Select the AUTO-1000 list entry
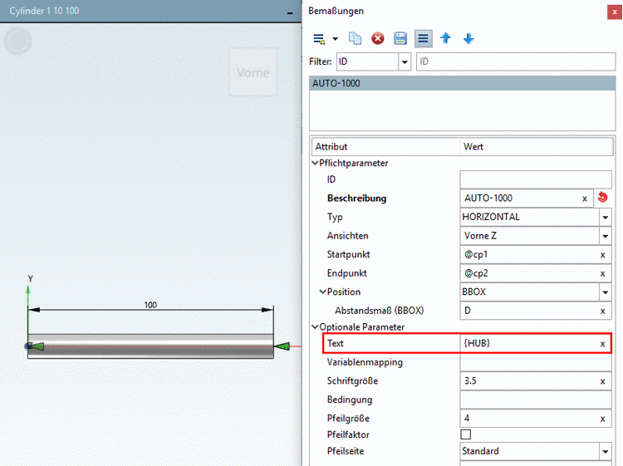 (463, 83)
